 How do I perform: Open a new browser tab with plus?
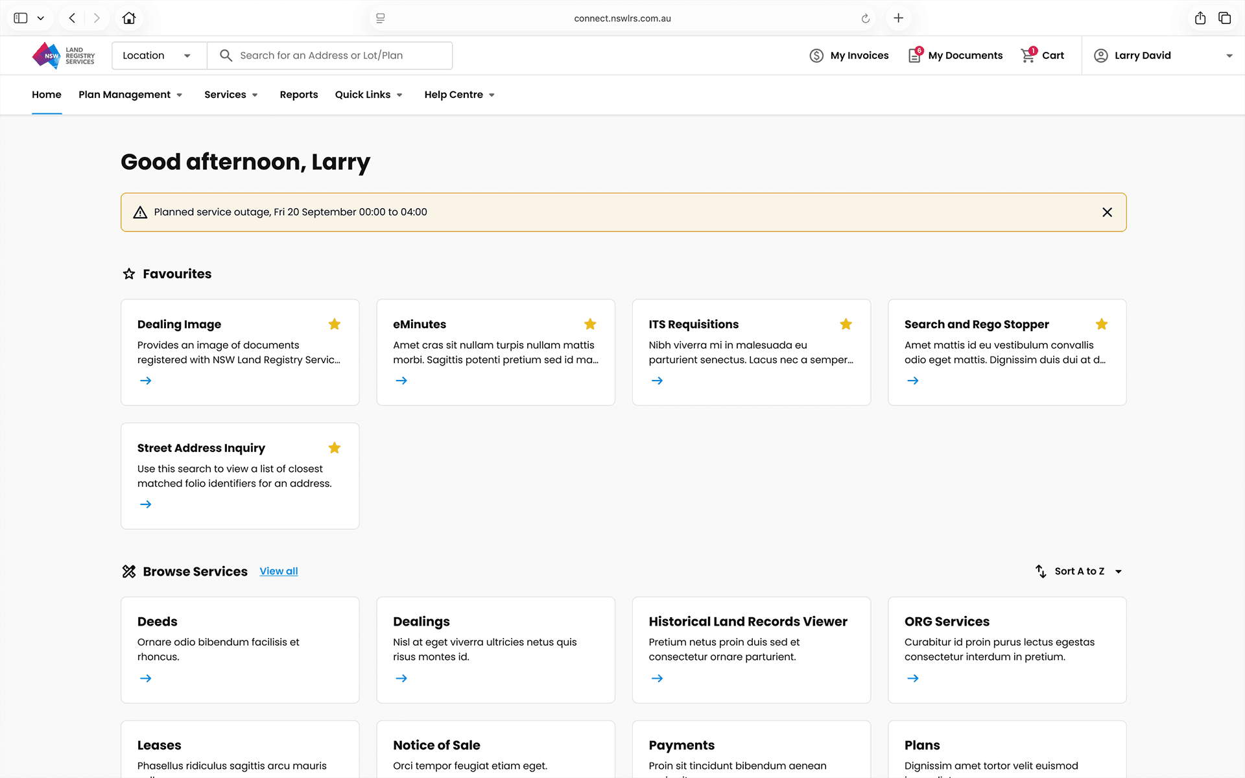tap(898, 18)
